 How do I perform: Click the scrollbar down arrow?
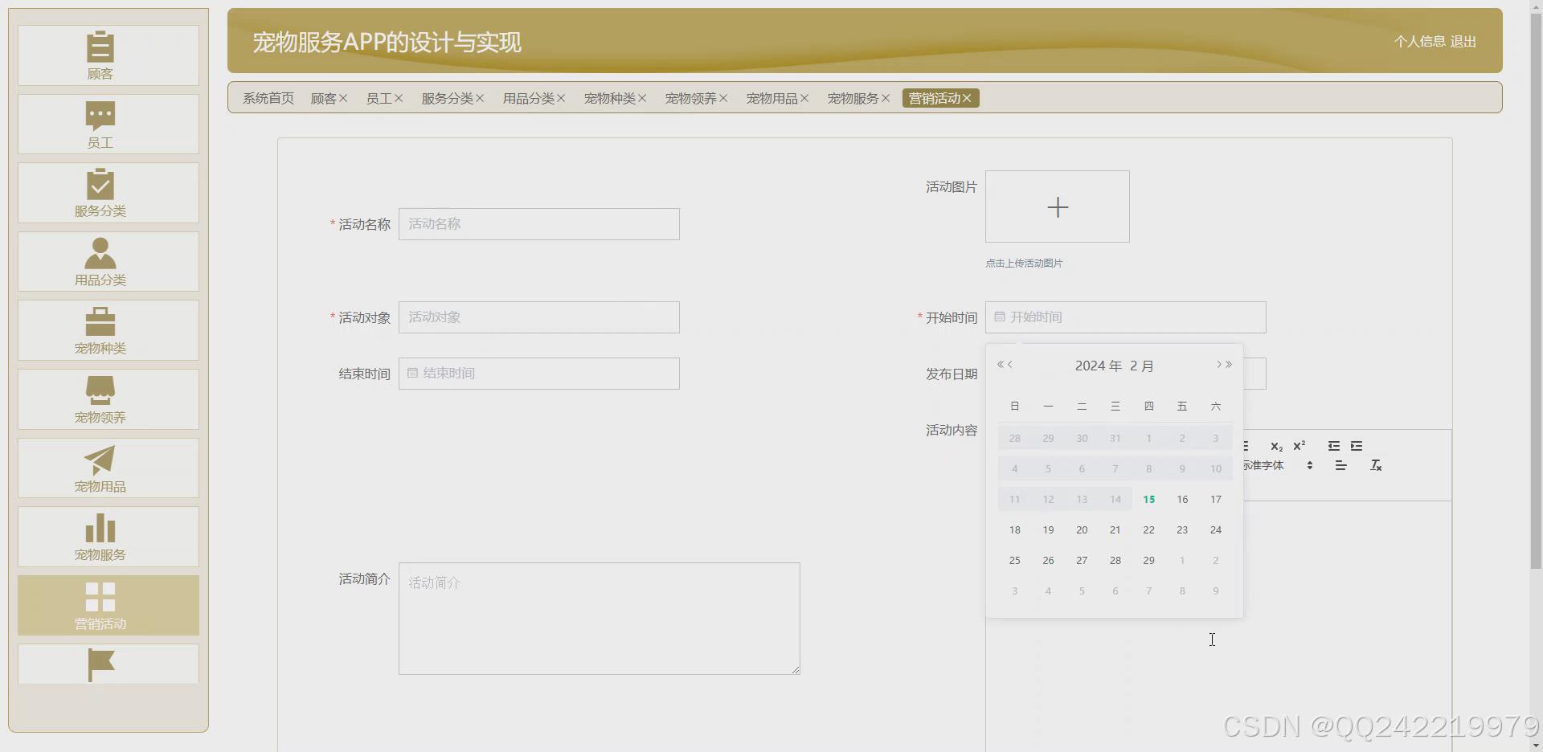click(1536, 746)
